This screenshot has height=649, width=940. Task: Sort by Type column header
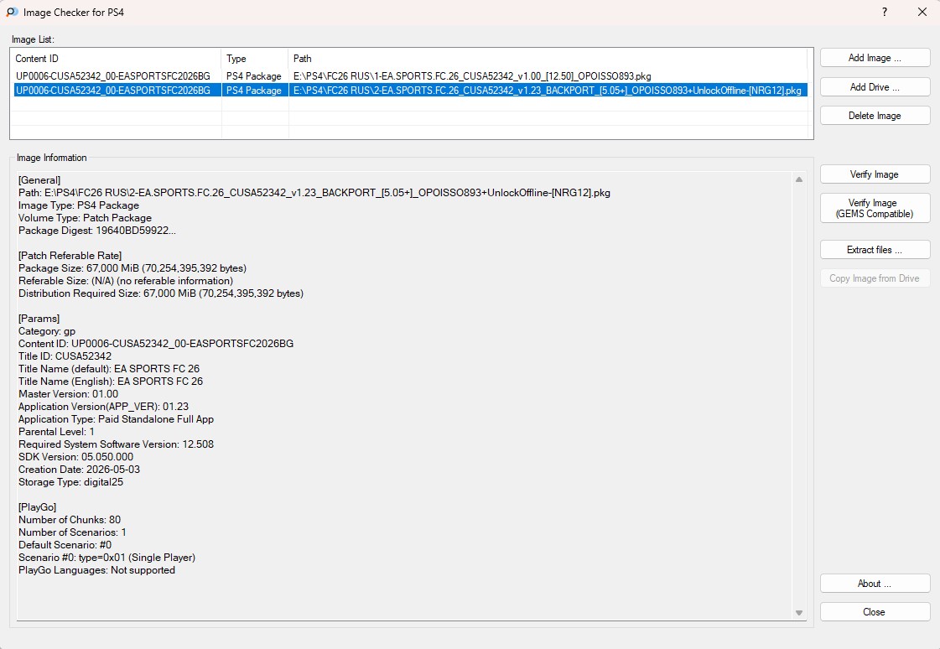click(x=255, y=59)
